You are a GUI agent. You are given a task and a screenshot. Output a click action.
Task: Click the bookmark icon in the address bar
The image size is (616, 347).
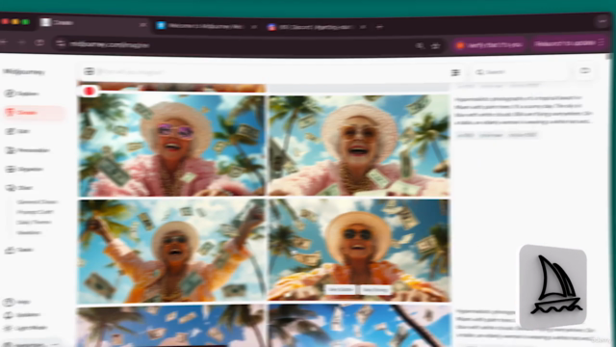[435, 46]
